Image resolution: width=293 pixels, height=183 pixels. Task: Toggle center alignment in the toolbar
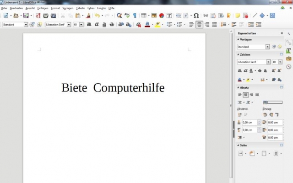(199, 24)
